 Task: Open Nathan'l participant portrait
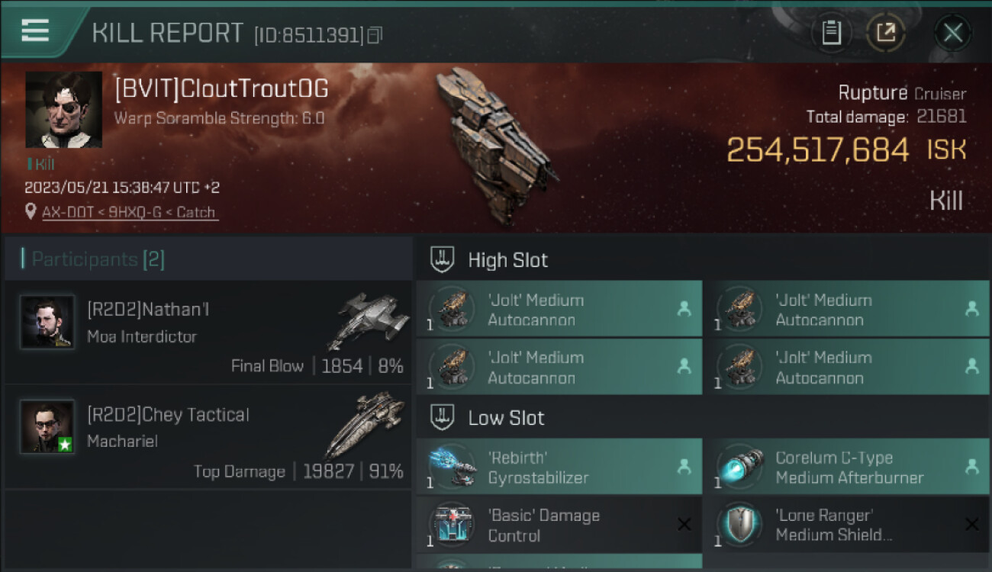click(47, 322)
